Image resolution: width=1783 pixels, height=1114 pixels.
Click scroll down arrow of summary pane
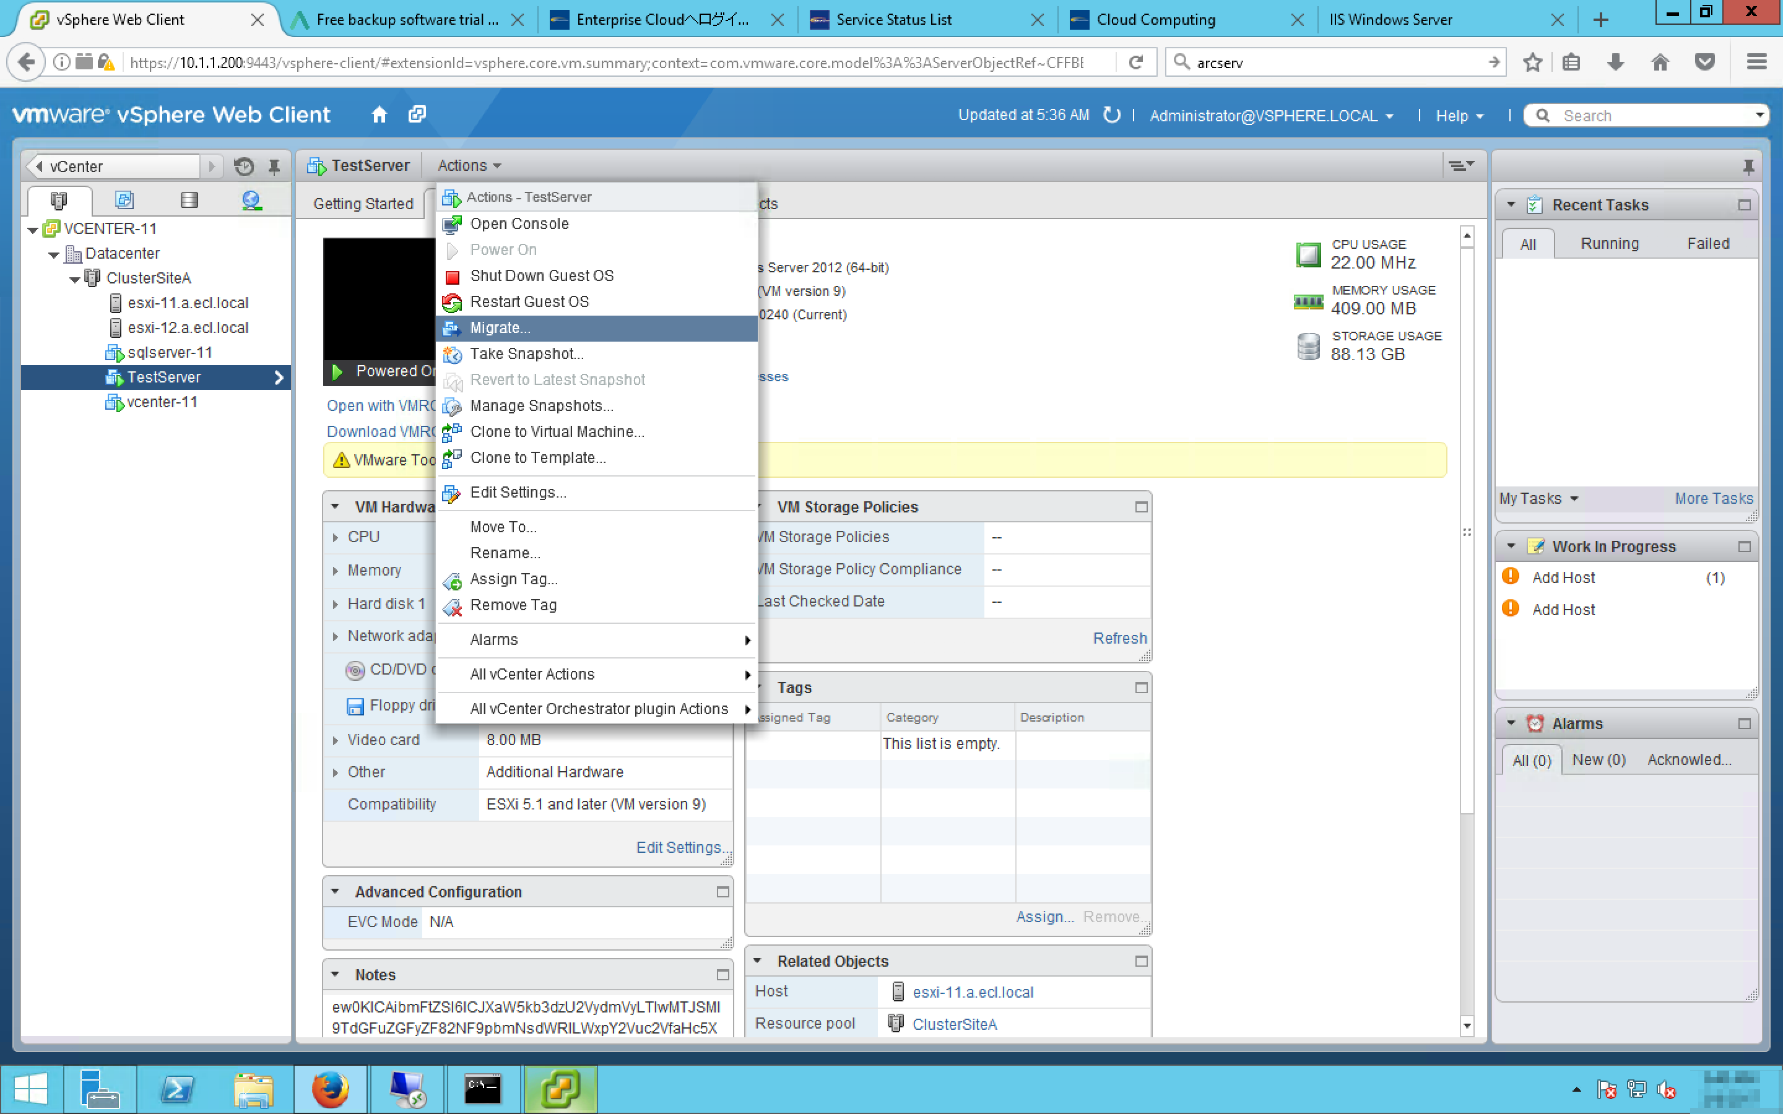tap(1466, 1025)
